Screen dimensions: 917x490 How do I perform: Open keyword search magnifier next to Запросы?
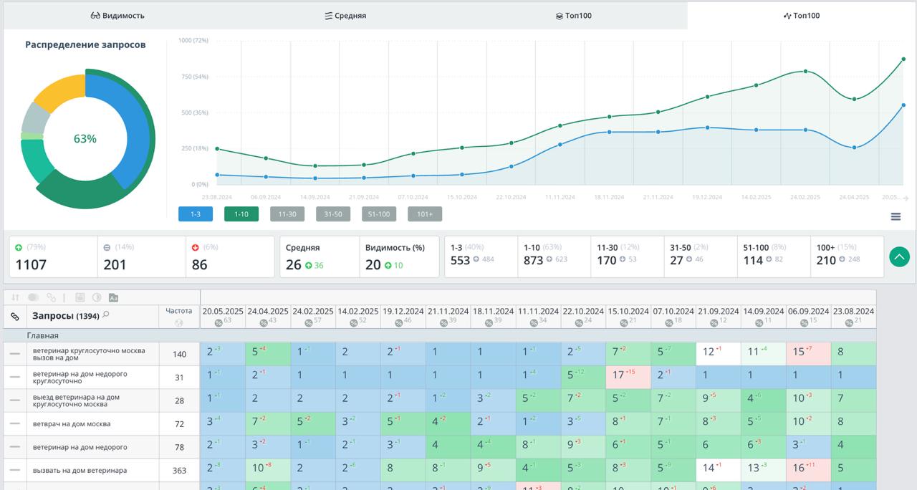point(106,314)
